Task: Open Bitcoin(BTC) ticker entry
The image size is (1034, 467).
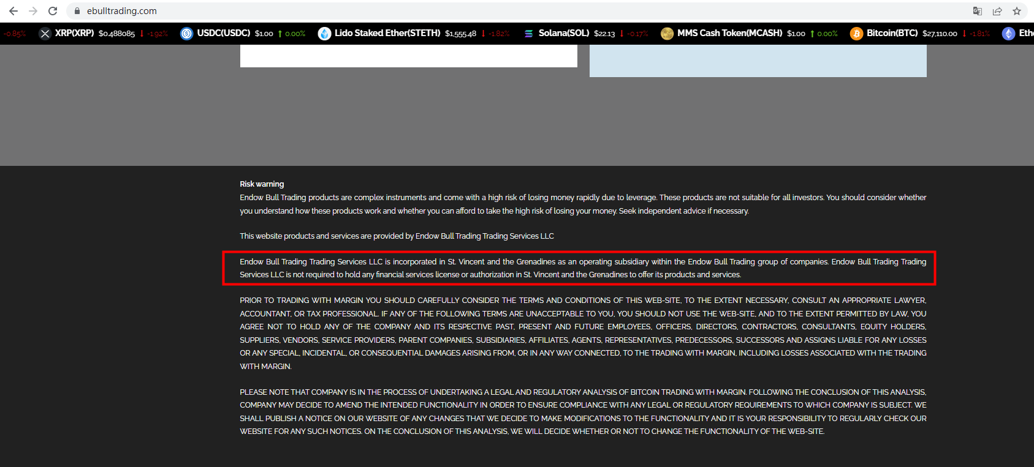Action: pos(892,33)
